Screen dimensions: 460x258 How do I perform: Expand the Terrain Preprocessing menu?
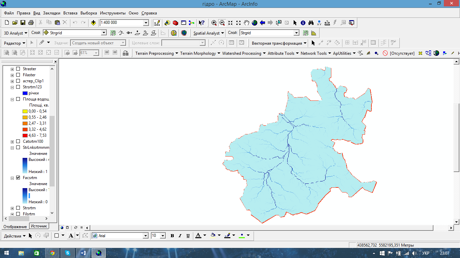pyautogui.click(x=155, y=53)
